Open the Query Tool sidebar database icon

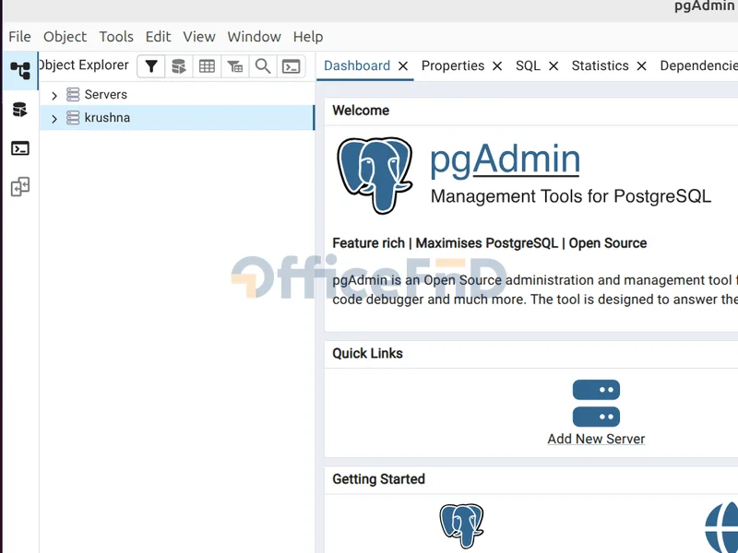[19, 110]
